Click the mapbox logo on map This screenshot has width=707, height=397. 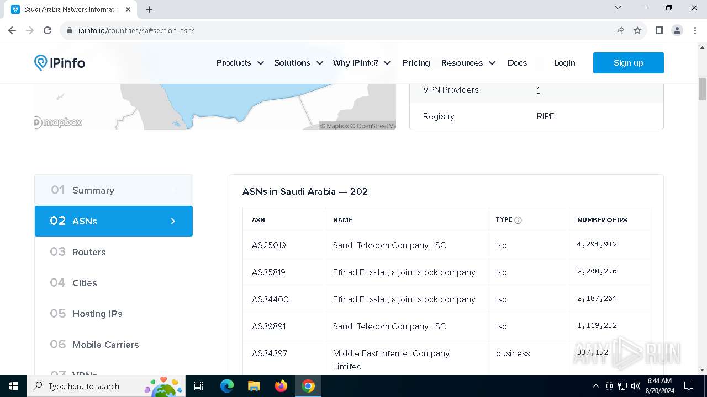(x=58, y=122)
